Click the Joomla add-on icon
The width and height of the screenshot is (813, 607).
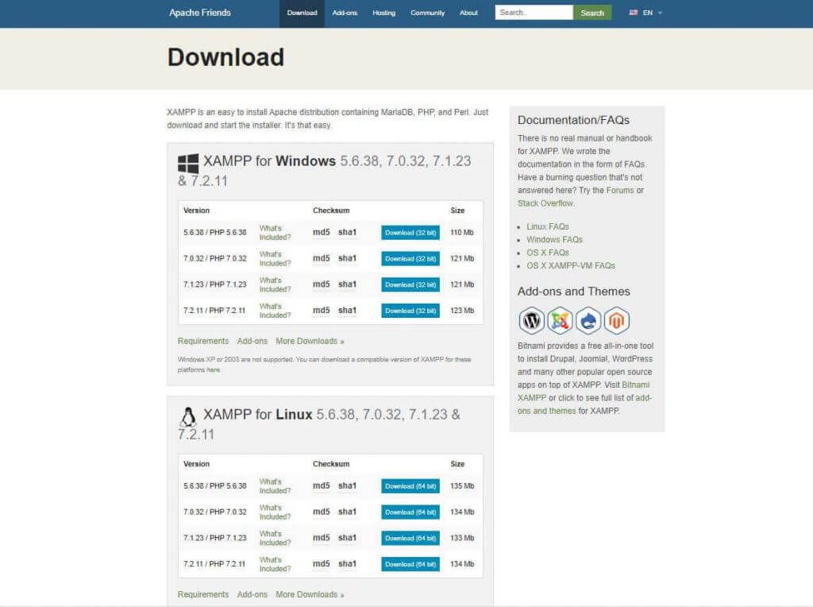click(560, 321)
